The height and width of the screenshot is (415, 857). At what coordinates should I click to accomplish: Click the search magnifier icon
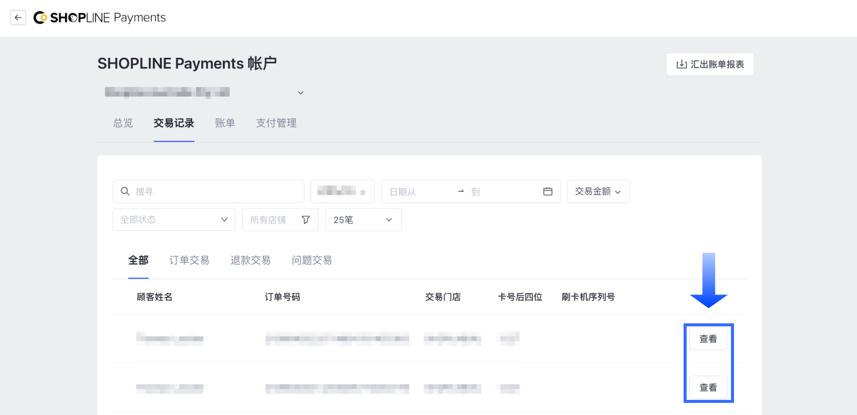coord(125,191)
